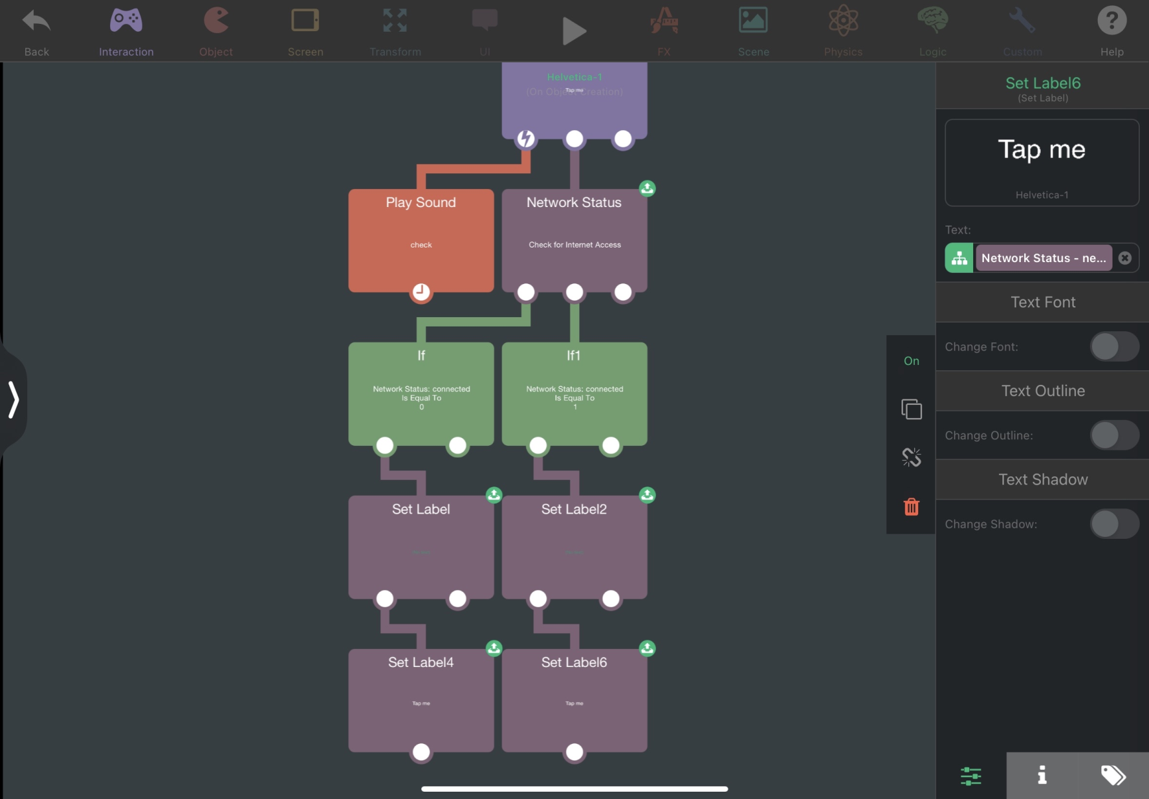Click the break links icon
The height and width of the screenshot is (799, 1149).
[911, 457]
